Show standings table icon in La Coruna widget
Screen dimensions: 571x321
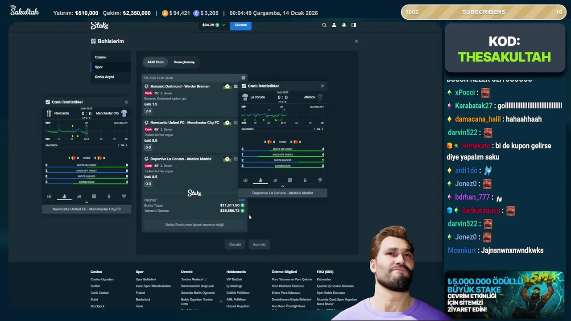(290, 180)
